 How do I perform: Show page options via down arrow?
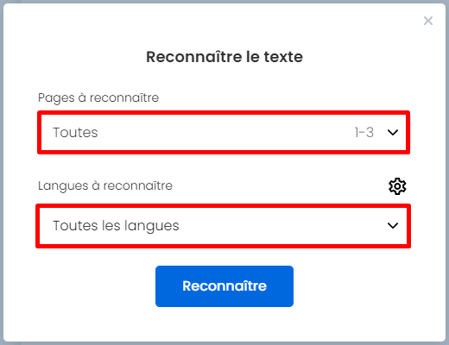(393, 132)
